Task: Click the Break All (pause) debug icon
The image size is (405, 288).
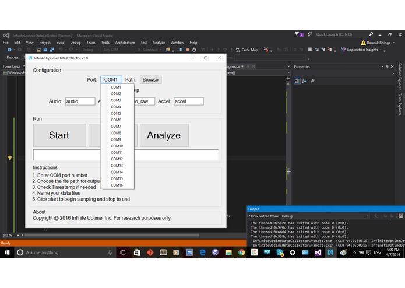Action: pos(181,50)
